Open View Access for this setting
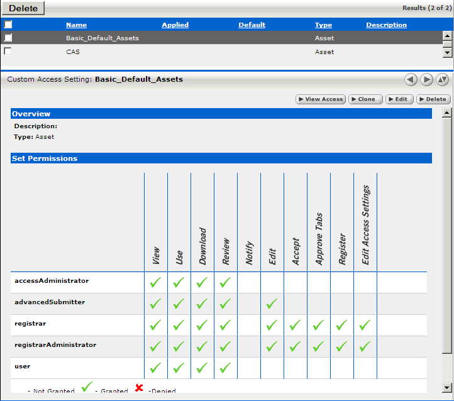This screenshot has width=454, height=401. [x=321, y=99]
